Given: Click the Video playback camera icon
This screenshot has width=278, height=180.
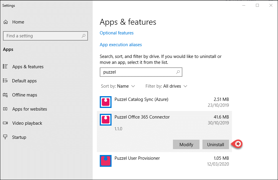Looking at the screenshot, I should point(5,123).
